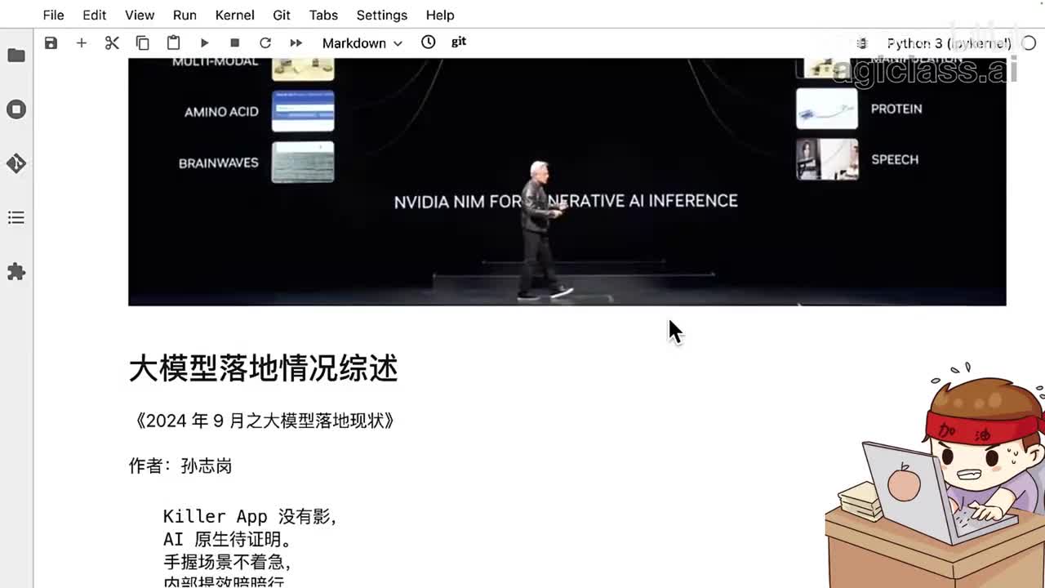Change cell type from Markdown dropdown
This screenshot has height=588, width=1045.
pos(362,42)
